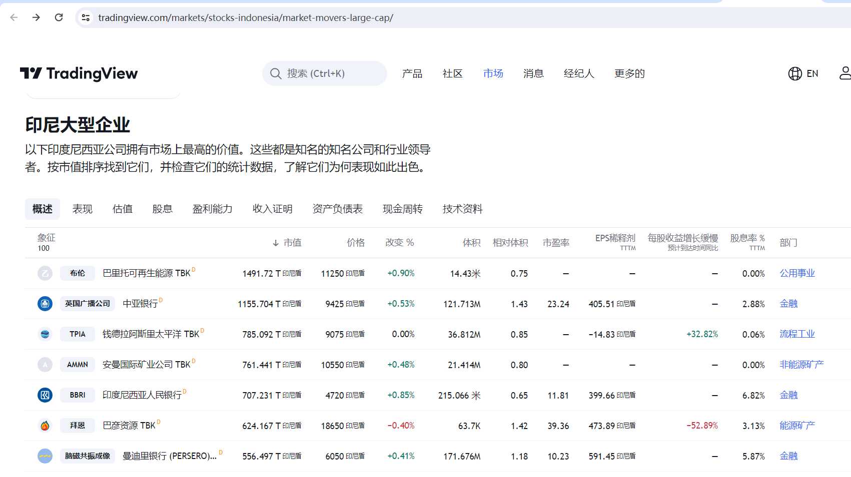Click the TPIA ticker badge
The height and width of the screenshot is (477, 851).
[x=78, y=334]
